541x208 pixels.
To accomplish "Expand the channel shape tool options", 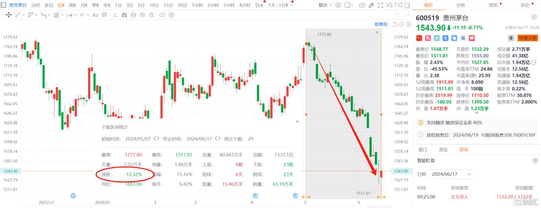I will (x=36, y=15).
